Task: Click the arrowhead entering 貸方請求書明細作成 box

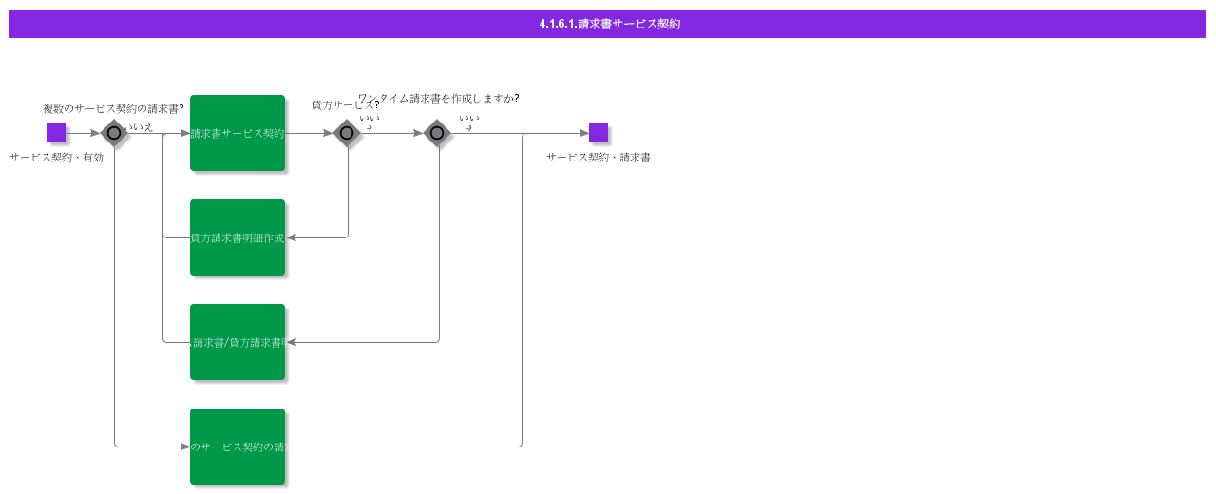Action: pyautogui.click(x=291, y=237)
